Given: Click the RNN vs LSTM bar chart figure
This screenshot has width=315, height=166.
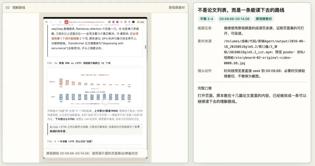Looking at the screenshot, I should tap(95, 87).
